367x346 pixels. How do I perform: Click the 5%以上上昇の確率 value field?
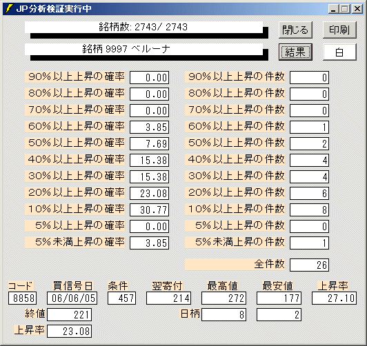149,226
